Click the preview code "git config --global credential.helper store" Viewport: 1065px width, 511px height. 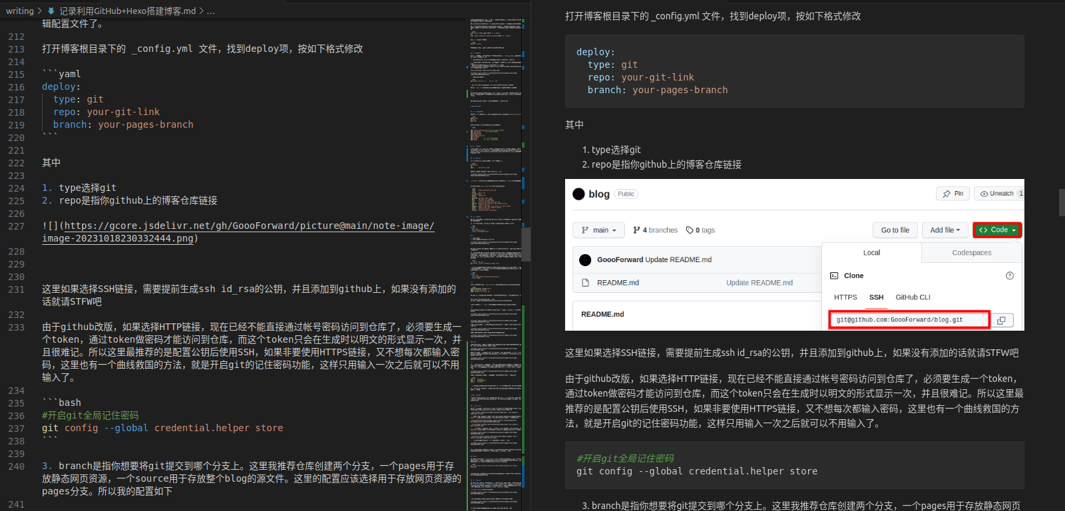697,471
